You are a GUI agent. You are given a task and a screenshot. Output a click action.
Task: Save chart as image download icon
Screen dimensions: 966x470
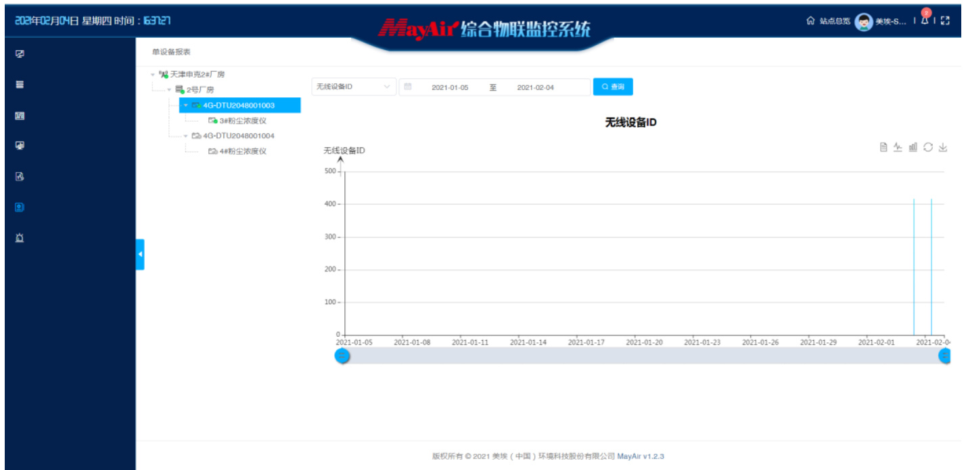pos(943,147)
